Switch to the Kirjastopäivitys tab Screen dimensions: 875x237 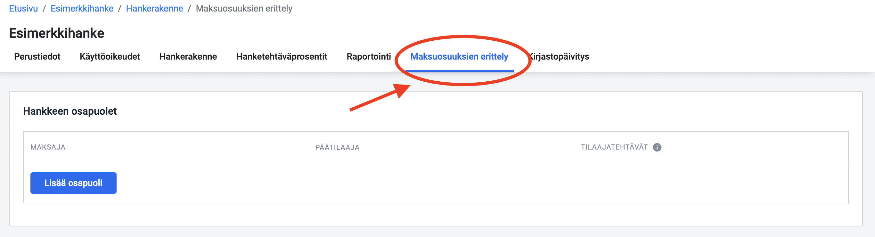560,56
